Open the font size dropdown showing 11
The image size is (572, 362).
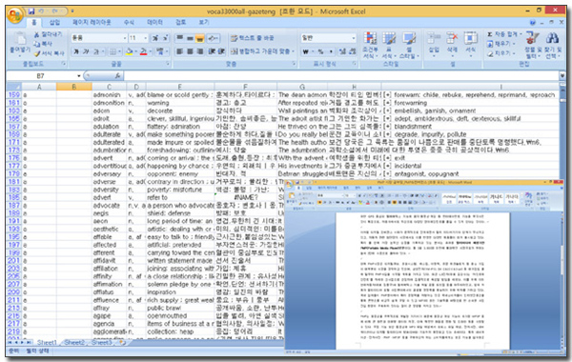point(146,38)
